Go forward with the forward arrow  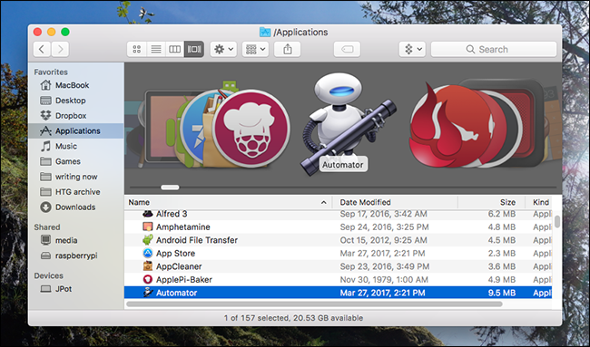[60, 49]
